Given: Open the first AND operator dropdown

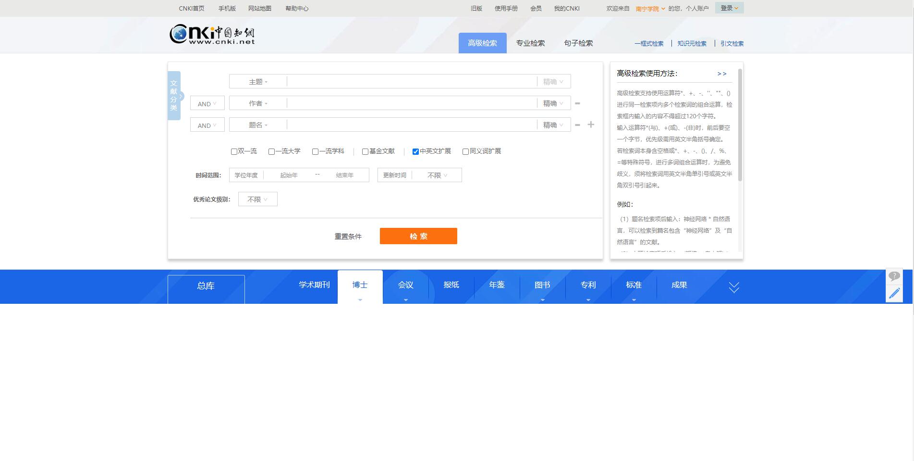Looking at the screenshot, I should pos(207,103).
